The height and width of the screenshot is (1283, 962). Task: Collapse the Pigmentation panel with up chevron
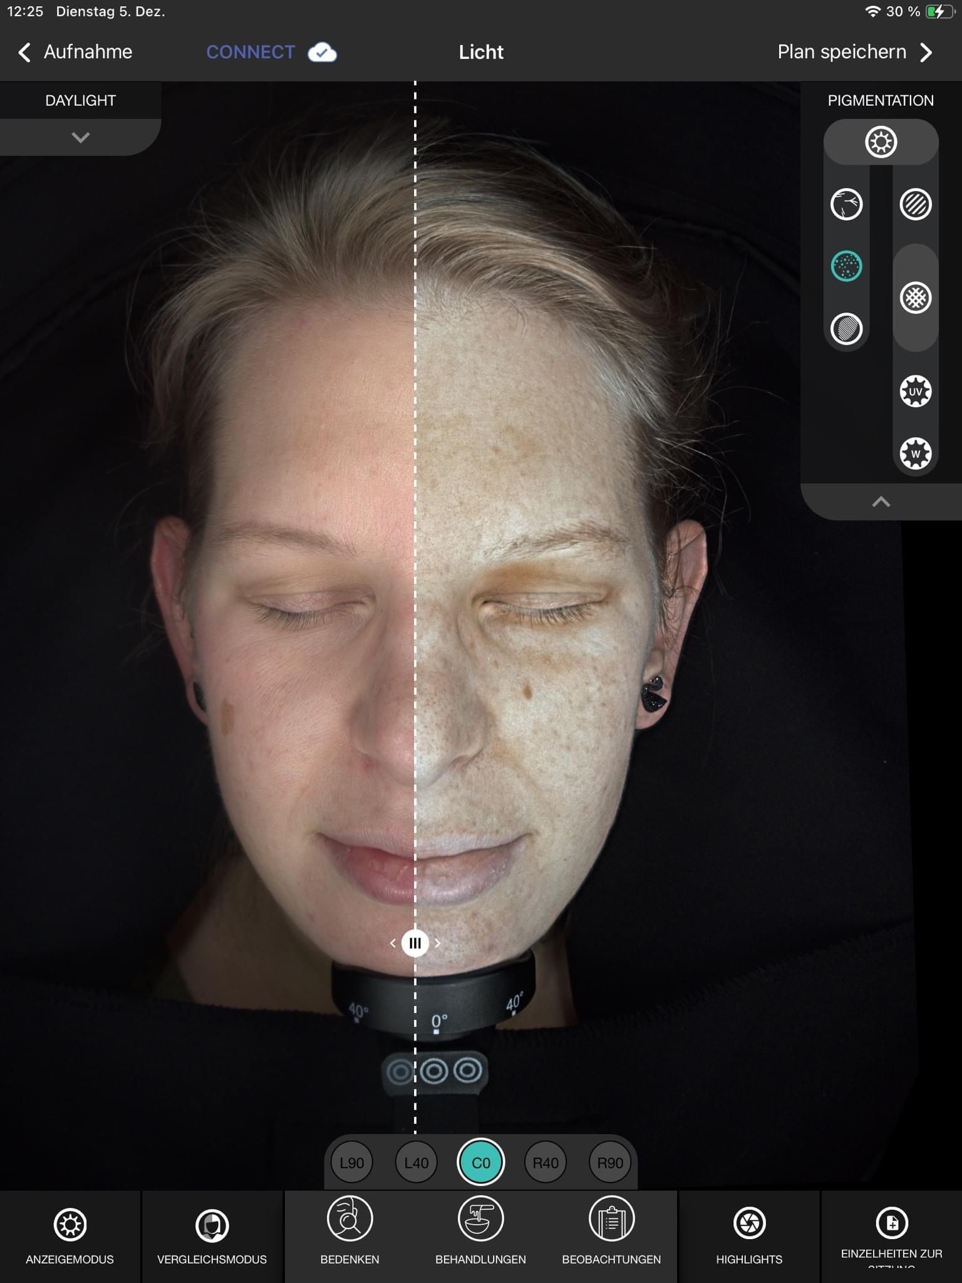pyautogui.click(x=881, y=502)
